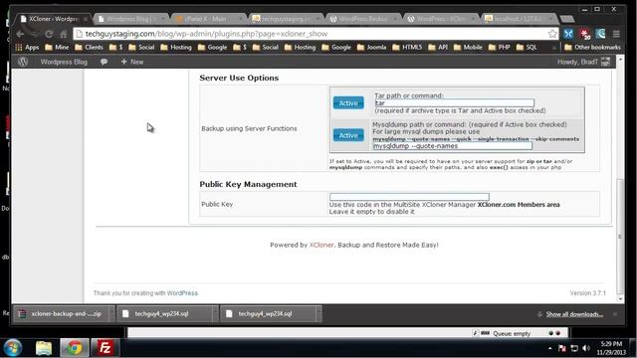Open the + New admin bar menu

click(x=132, y=62)
